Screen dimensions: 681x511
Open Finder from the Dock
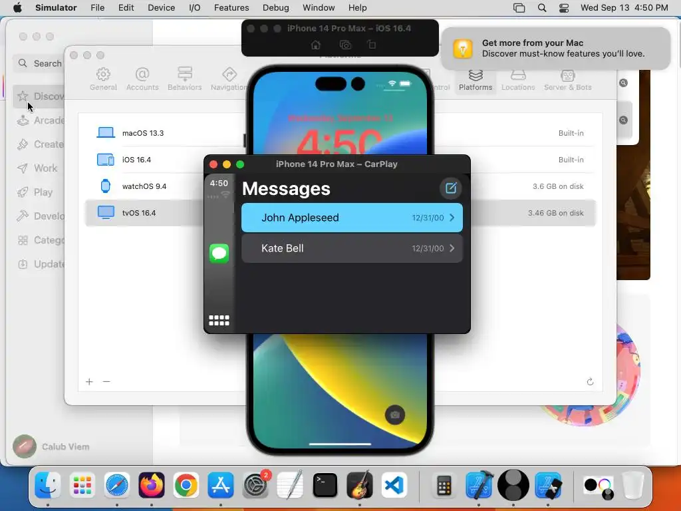(48, 485)
